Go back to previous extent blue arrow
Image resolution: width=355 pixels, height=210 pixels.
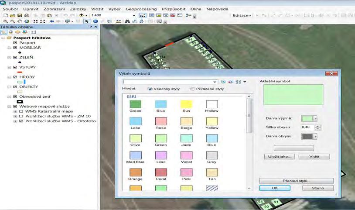(x=51, y=21)
